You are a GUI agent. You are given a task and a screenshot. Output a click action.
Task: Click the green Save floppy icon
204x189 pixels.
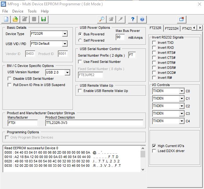44,19
